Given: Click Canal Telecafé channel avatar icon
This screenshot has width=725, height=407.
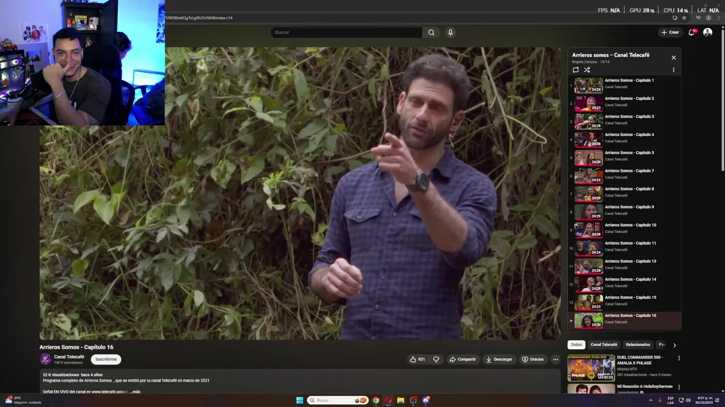Looking at the screenshot, I should (45, 359).
